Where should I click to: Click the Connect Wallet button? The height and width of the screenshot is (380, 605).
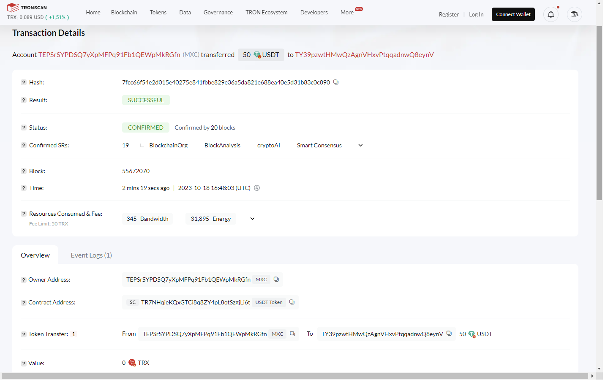tap(513, 14)
